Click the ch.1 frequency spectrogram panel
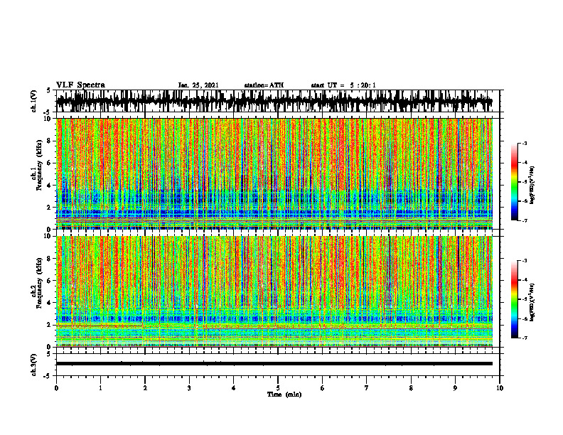 274,173
